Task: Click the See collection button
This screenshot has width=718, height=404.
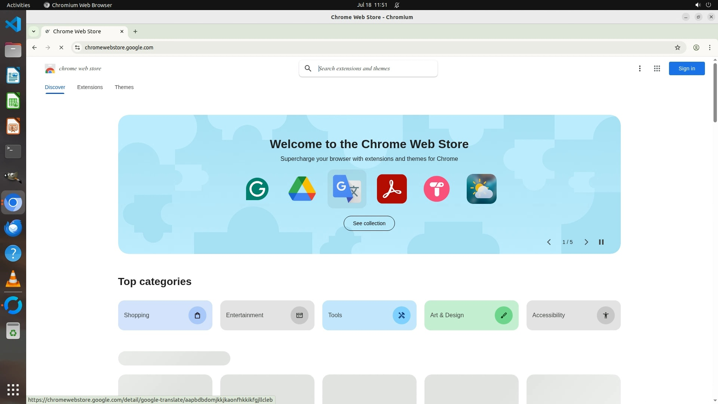Action: point(369,223)
